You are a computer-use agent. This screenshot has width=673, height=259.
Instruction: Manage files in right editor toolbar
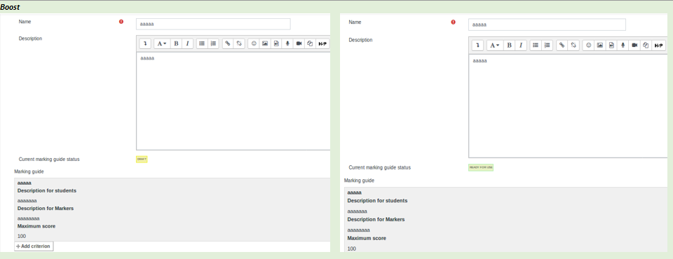[x=646, y=45]
